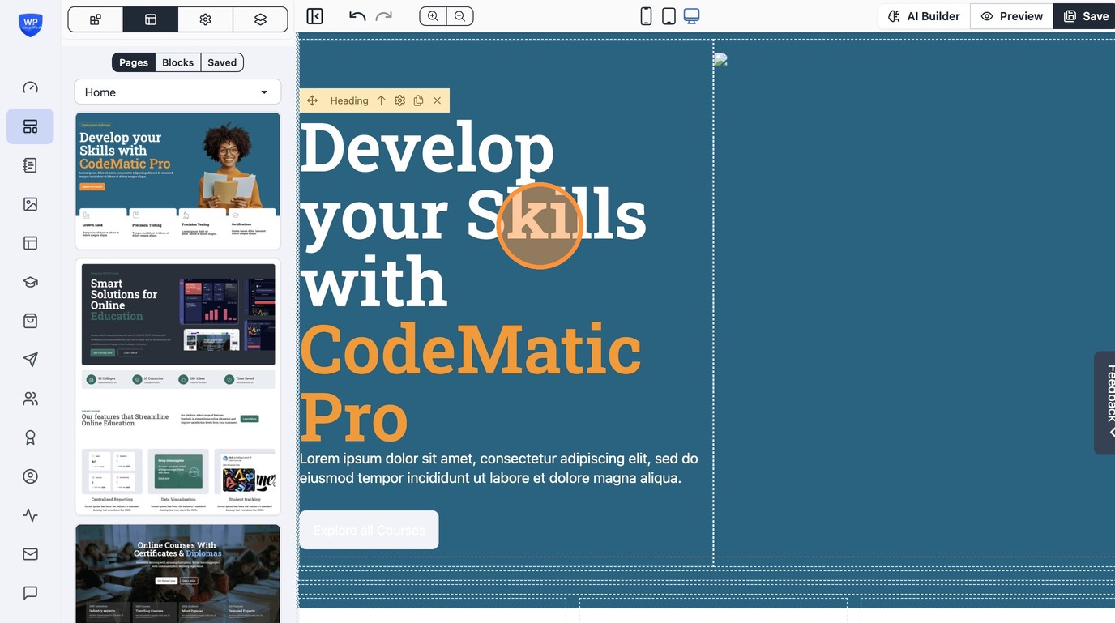Screen dimensions: 1115x623
Task: Open the shopping bag store icon
Action: coord(30,321)
